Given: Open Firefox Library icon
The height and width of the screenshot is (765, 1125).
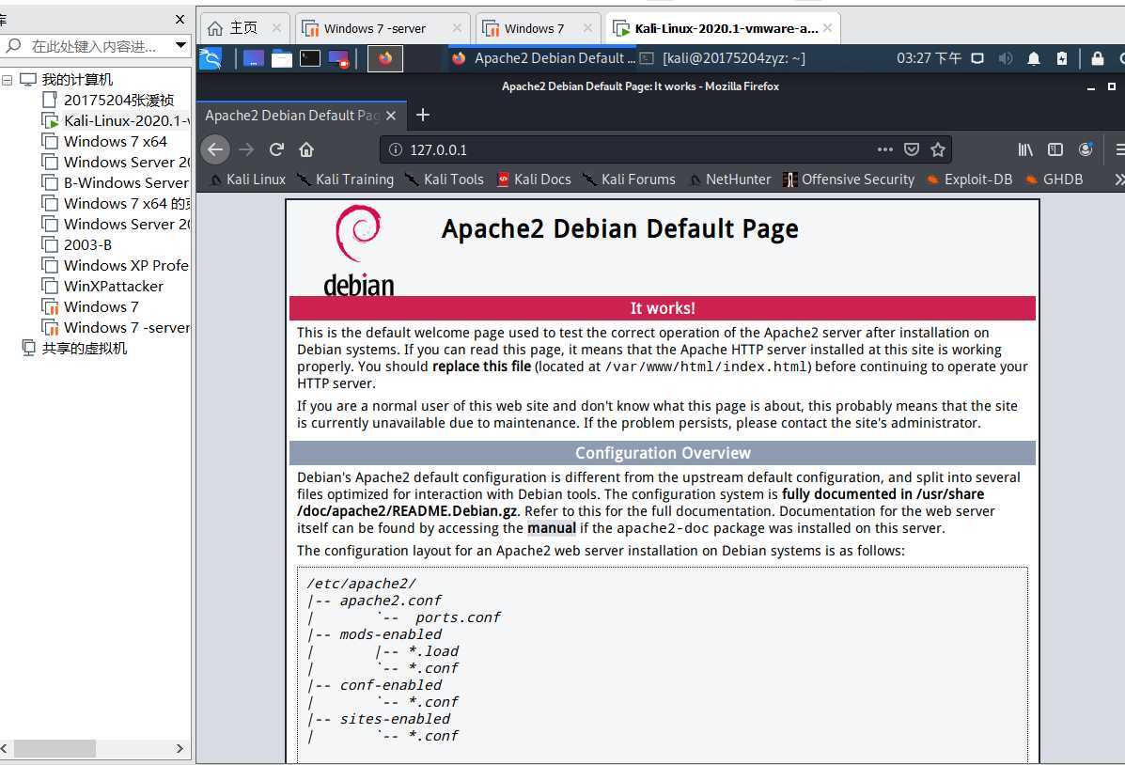Looking at the screenshot, I should click(x=1025, y=149).
